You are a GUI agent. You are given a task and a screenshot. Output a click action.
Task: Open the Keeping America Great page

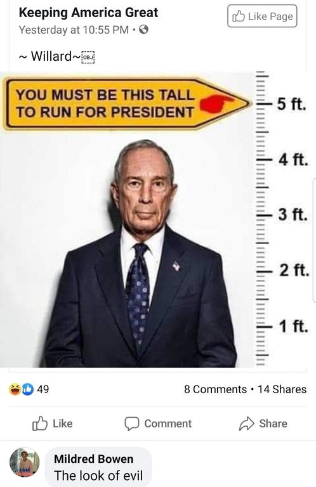(x=88, y=13)
